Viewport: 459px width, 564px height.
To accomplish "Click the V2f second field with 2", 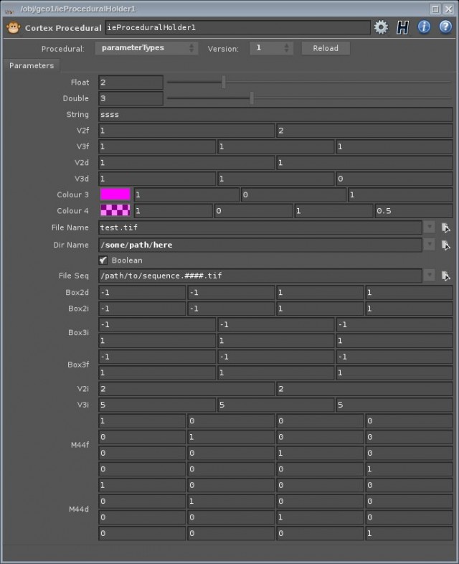I will [x=364, y=131].
